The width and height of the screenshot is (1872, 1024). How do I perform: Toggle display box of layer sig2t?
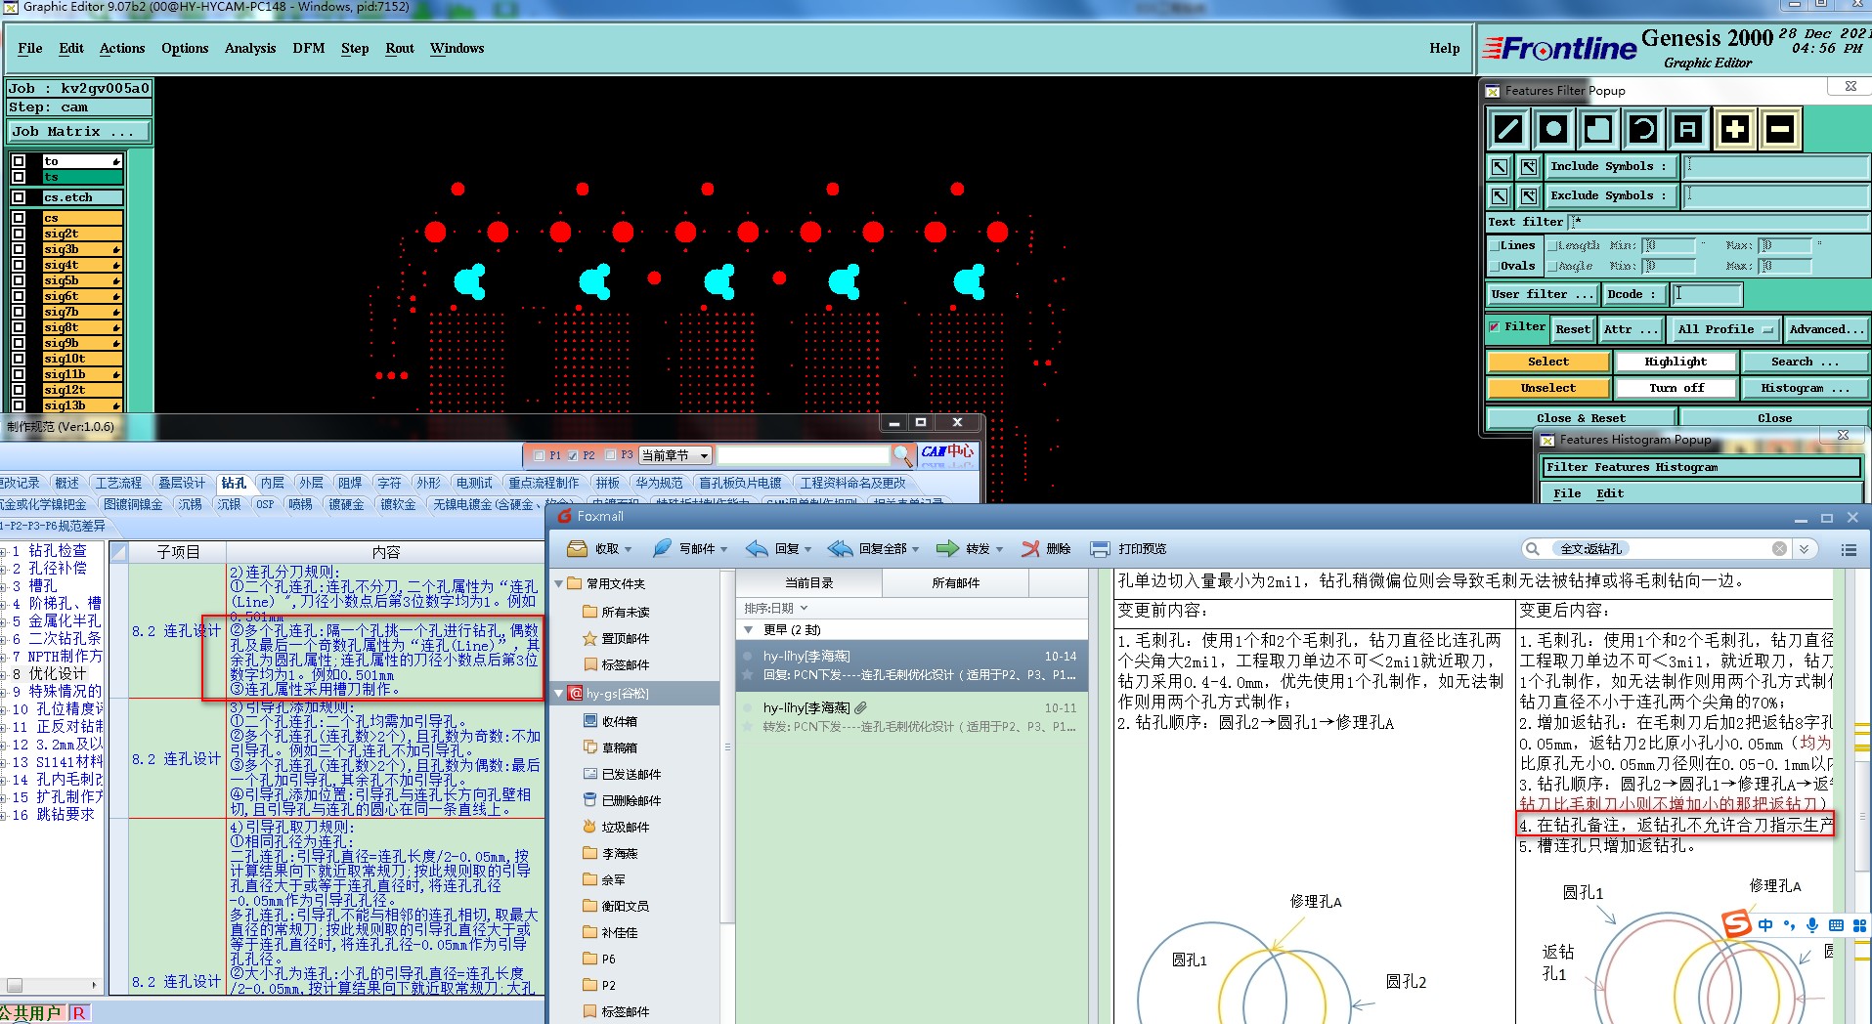(x=19, y=234)
